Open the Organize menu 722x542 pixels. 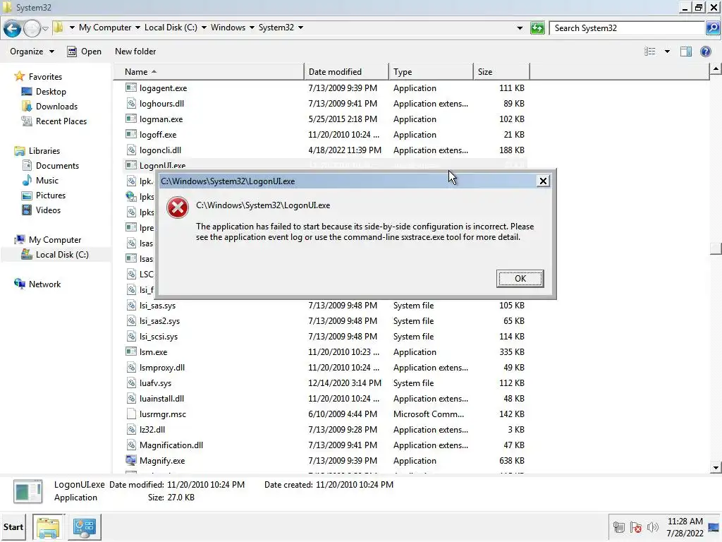32,52
